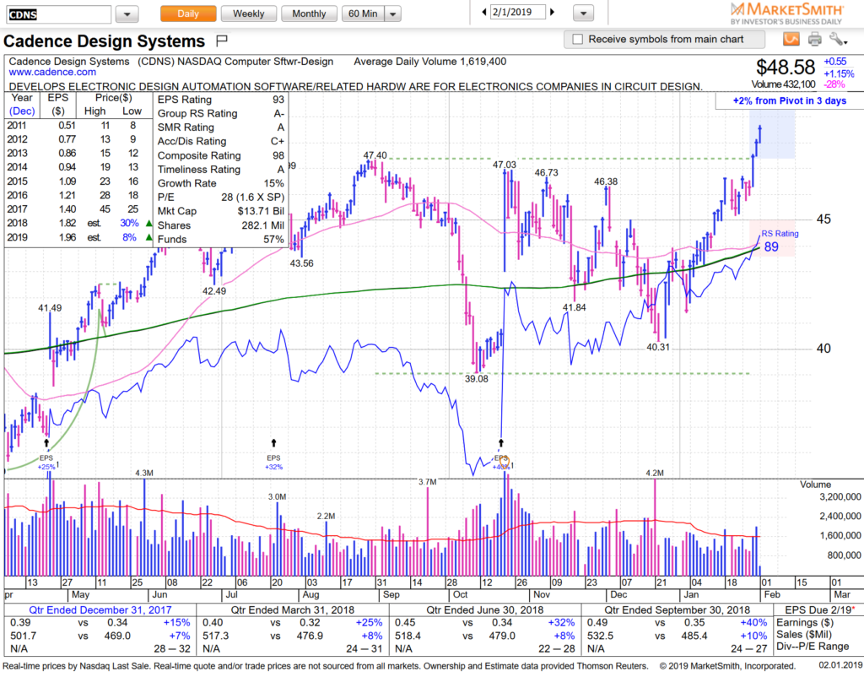864x677 pixels.
Task: Select the Daily chart tab
Action: point(188,14)
